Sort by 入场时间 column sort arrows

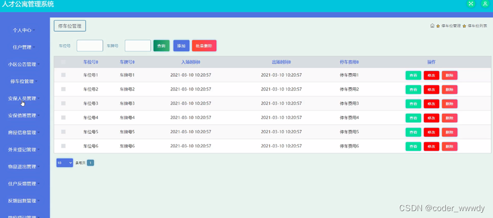199,62
